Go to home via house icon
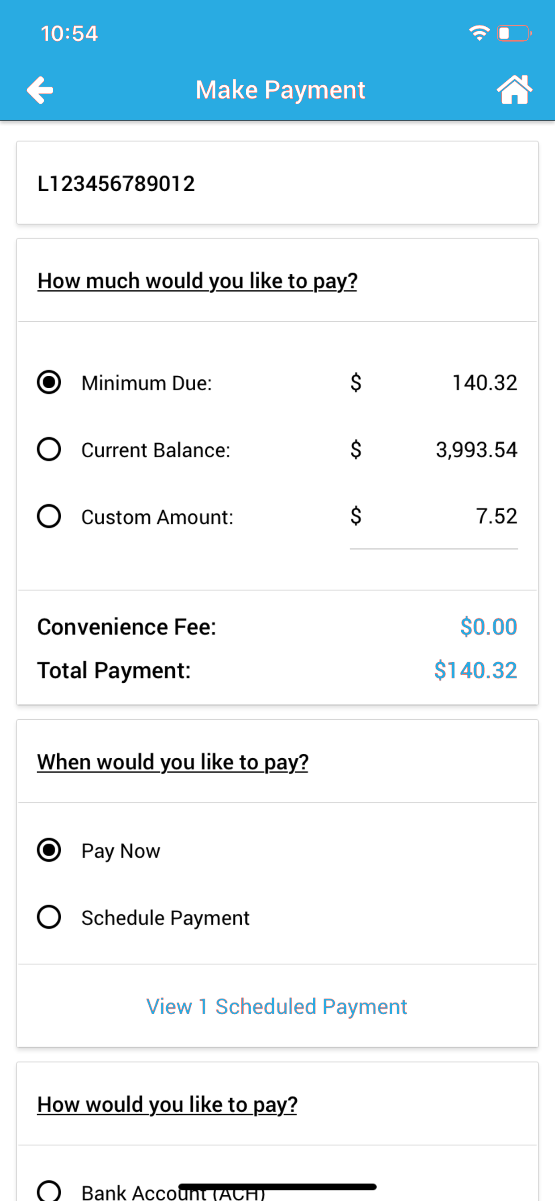The height and width of the screenshot is (1201, 555). (514, 89)
